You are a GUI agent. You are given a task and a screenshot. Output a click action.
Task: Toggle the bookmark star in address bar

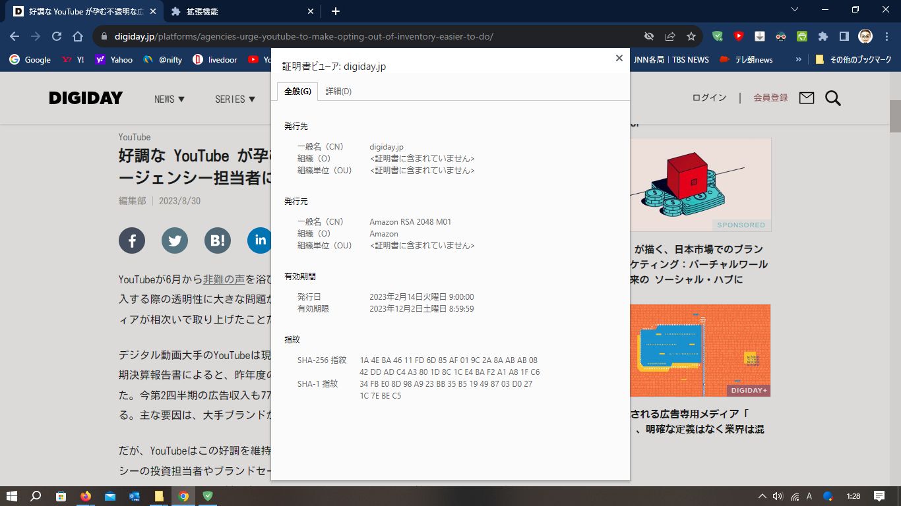coord(691,37)
